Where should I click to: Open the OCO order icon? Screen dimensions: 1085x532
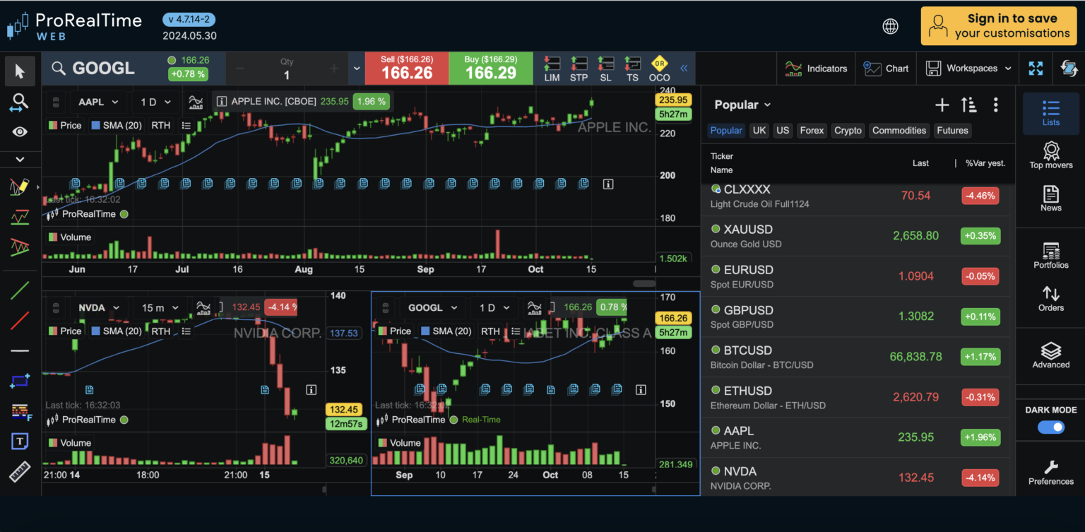point(659,68)
